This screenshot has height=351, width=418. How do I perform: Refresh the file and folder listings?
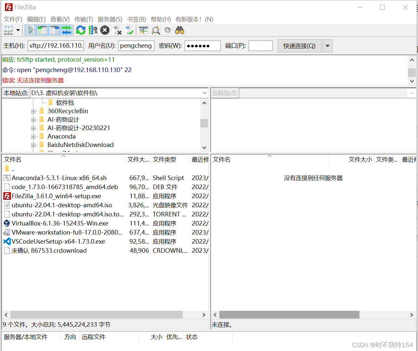(80, 30)
